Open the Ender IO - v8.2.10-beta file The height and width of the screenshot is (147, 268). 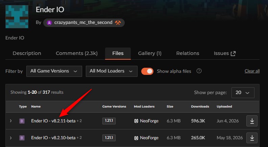pyautogui.click(x=53, y=138)
